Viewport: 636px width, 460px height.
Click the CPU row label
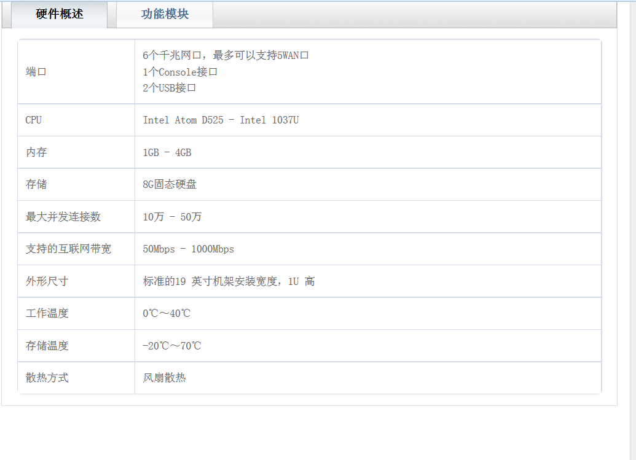34,120
